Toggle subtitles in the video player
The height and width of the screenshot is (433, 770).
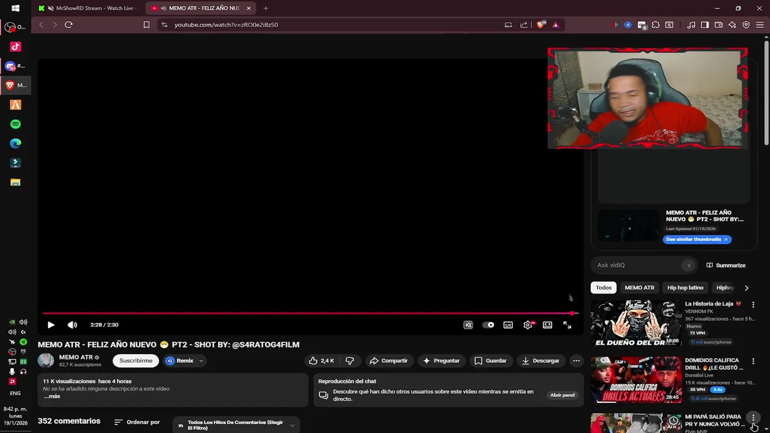tap(508, 325)
